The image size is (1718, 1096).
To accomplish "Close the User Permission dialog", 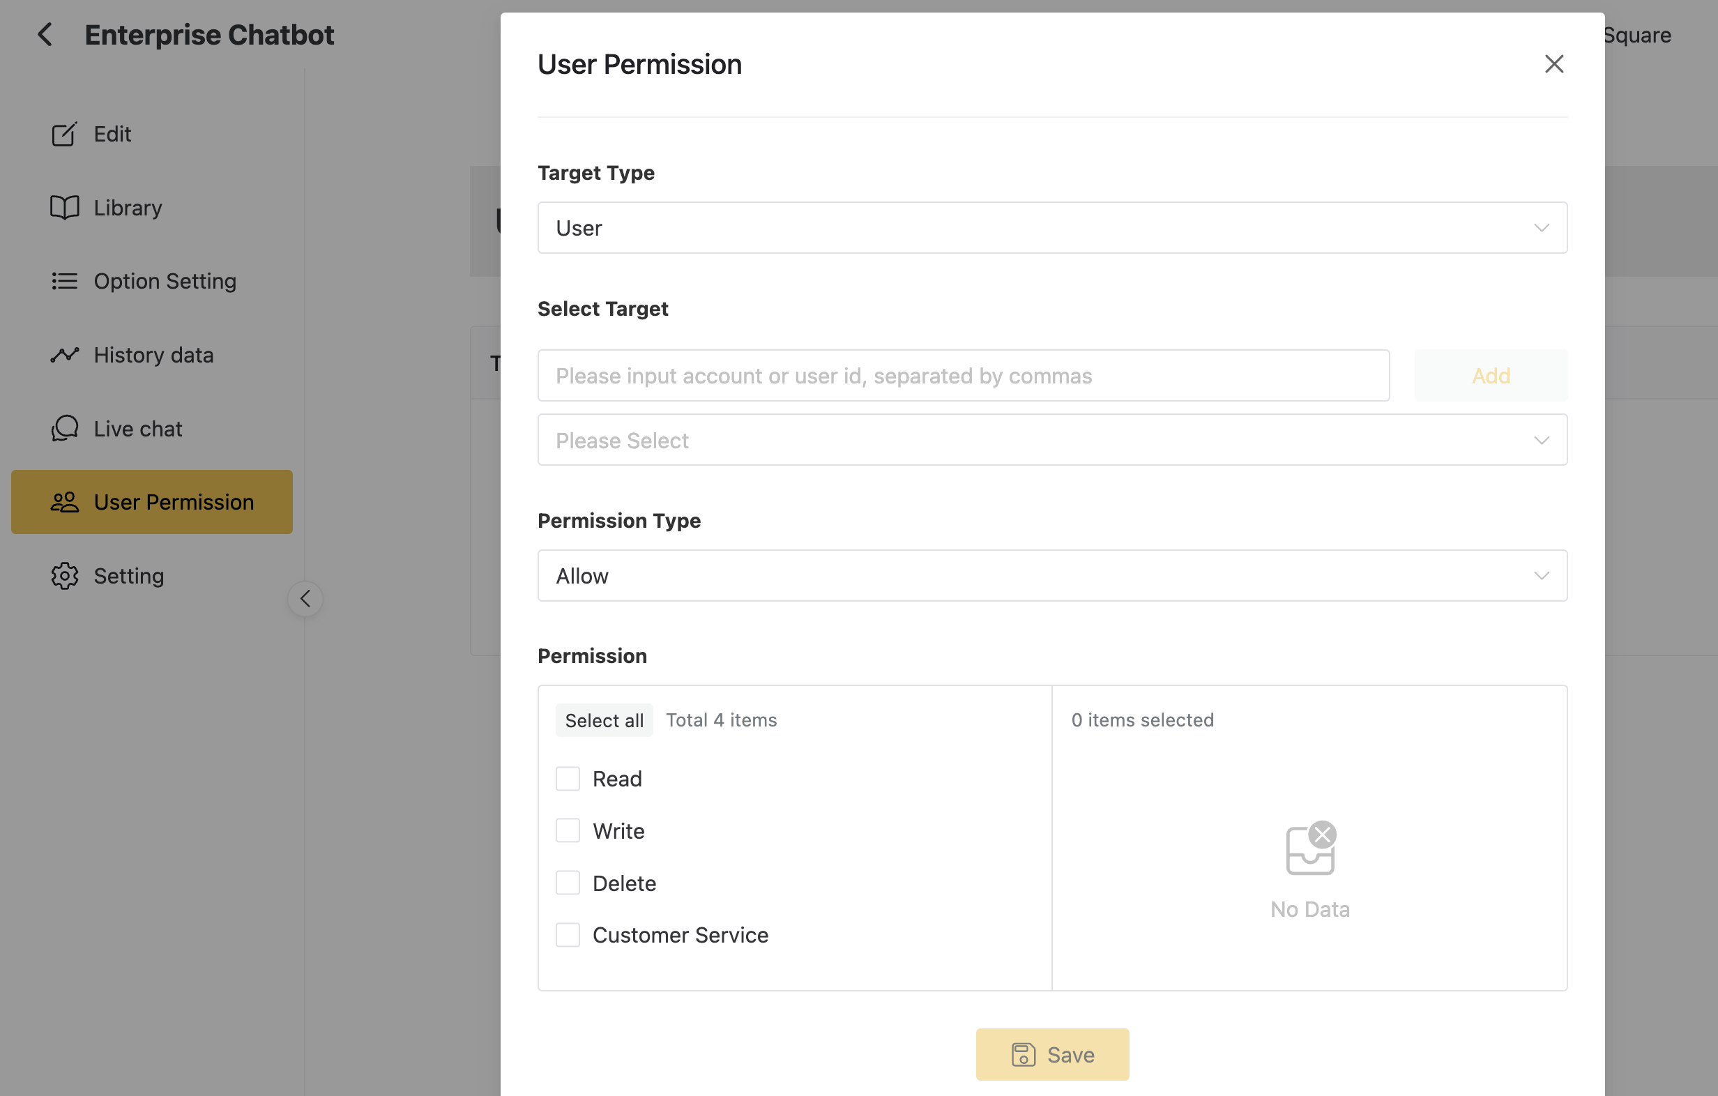I will (x=1554, y=63).
